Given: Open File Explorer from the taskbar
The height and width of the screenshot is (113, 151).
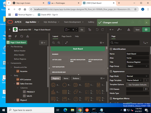Looking at the screenshot, I should pyautogui.click(x=72, y=110).
